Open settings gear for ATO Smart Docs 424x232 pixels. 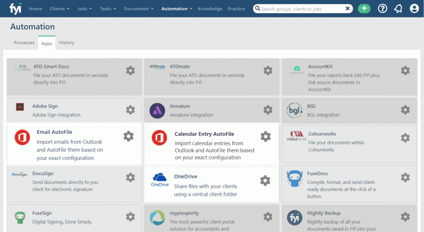(130, 70)
